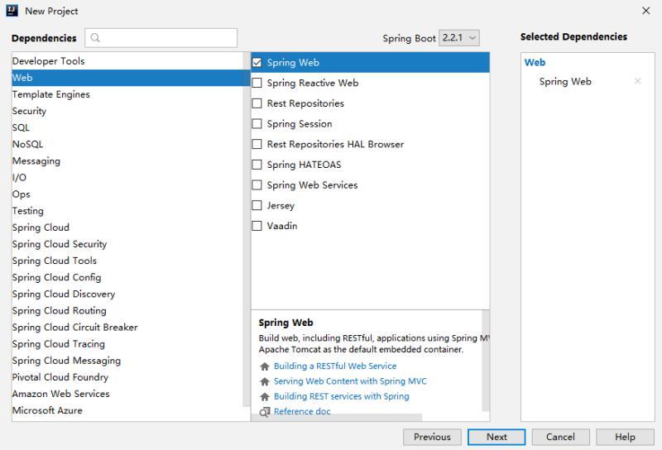
Task: Select the Messaging category
Action: 127,160
